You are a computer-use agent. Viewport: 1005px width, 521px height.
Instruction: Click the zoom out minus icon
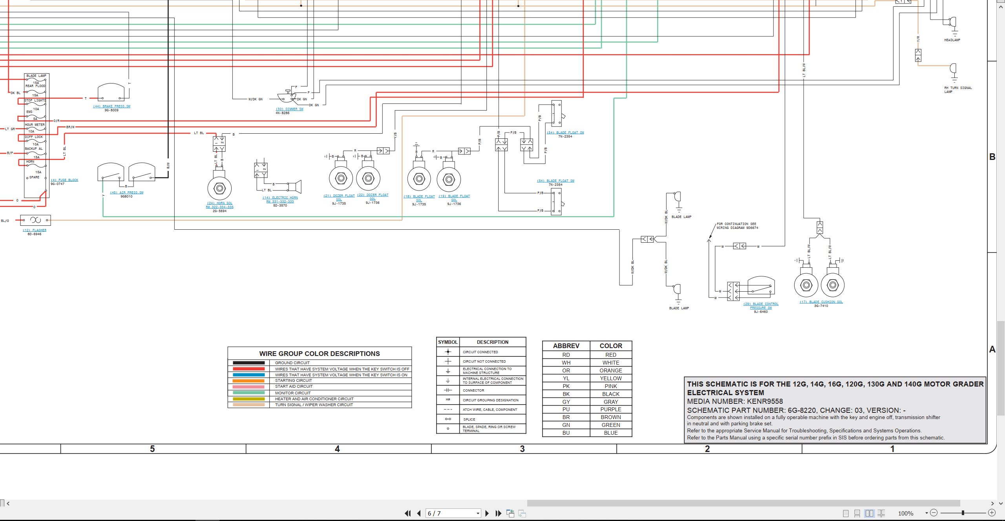[934, 513]
